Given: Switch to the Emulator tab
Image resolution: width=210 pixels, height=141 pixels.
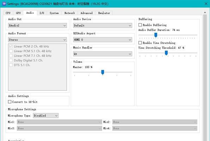Looking at the screenshot, I should click(104, 13).
